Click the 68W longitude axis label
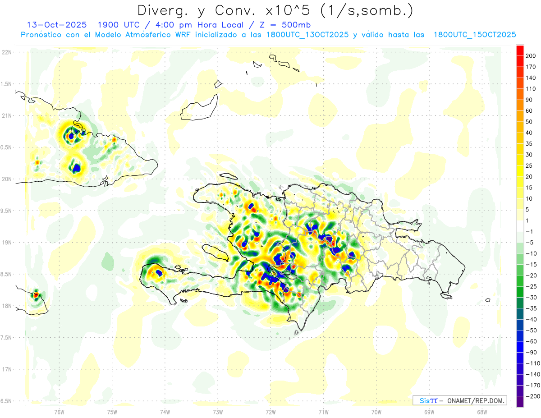The height and width of the screenshot is (418, 541). (481, 412)
